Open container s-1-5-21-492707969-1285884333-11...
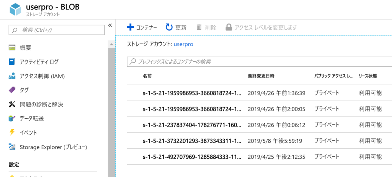 [x=192, y=157]
